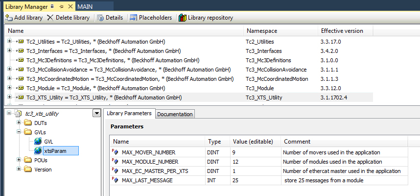This screenshot has height=196, width=420.
Task: Click the GVLs folder icon
Action: coord(27,132)
